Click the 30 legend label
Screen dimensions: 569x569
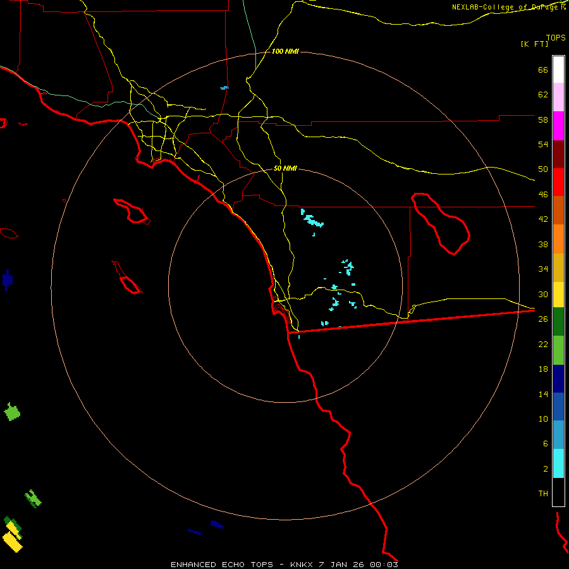[543, 294]
